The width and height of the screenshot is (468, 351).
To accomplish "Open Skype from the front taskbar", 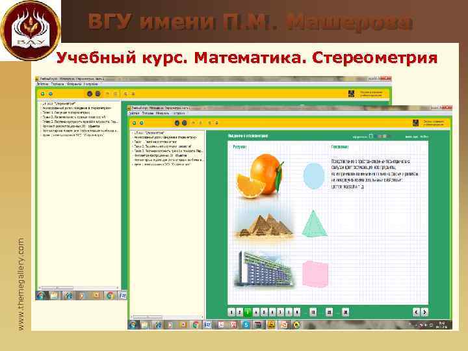I will [x=246, y=325].
